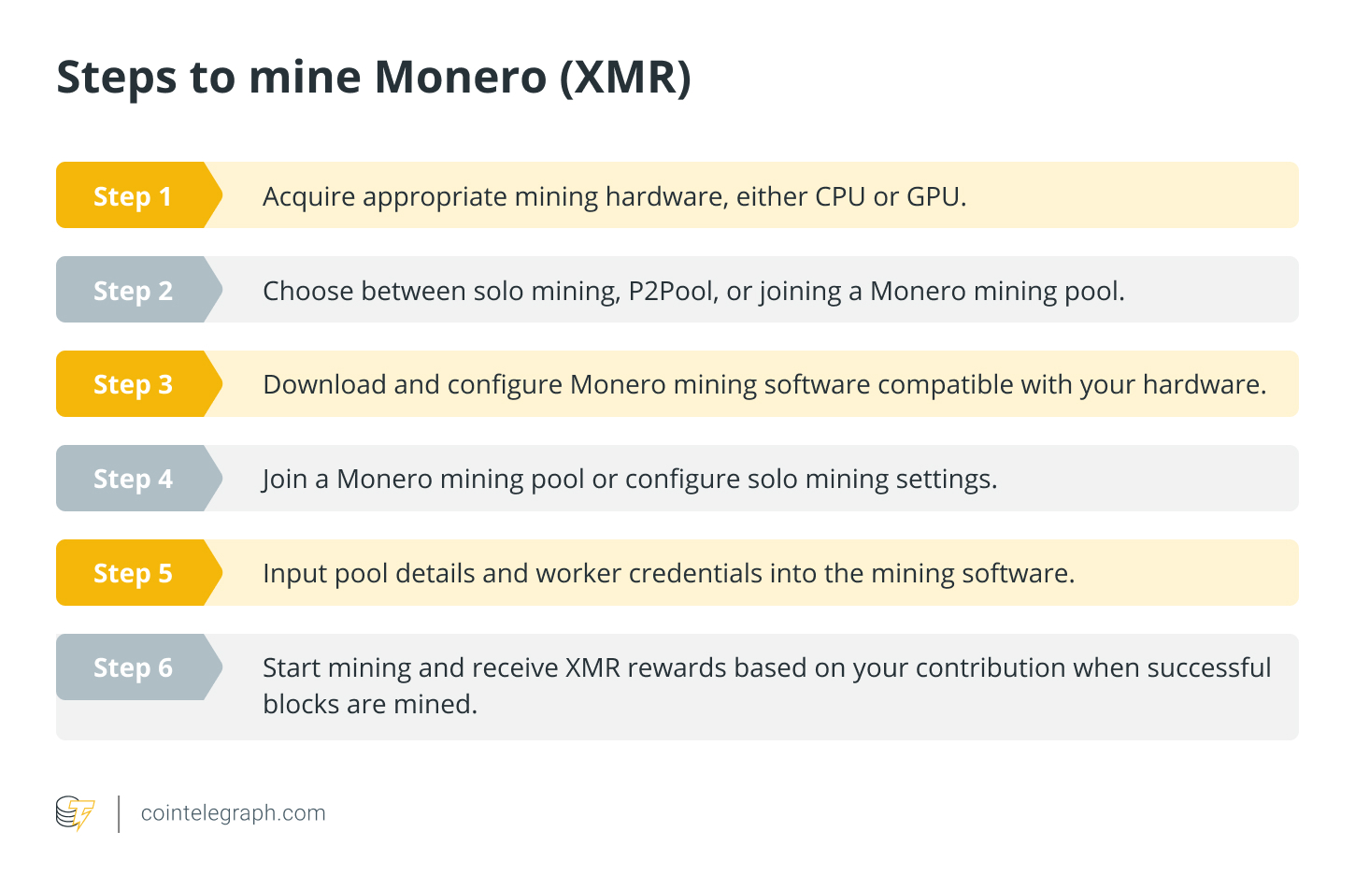Choose the yellow Step 5 badge
The width and height of the screenshot is (1355, 889).
(132, 573)
